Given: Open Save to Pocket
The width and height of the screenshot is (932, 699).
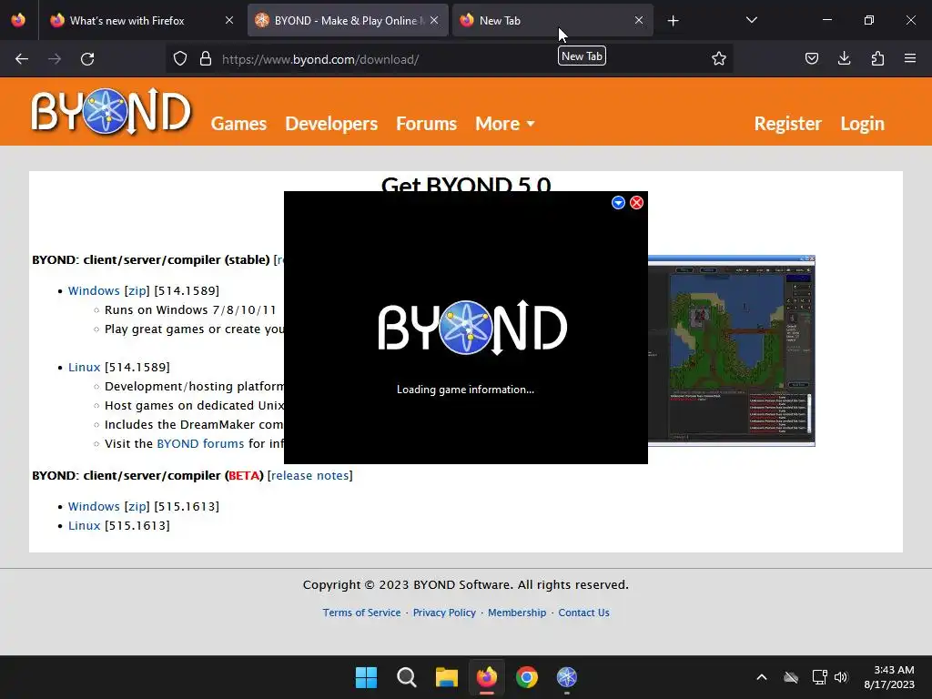Looking at the screenshot, I should click(812, 58).
